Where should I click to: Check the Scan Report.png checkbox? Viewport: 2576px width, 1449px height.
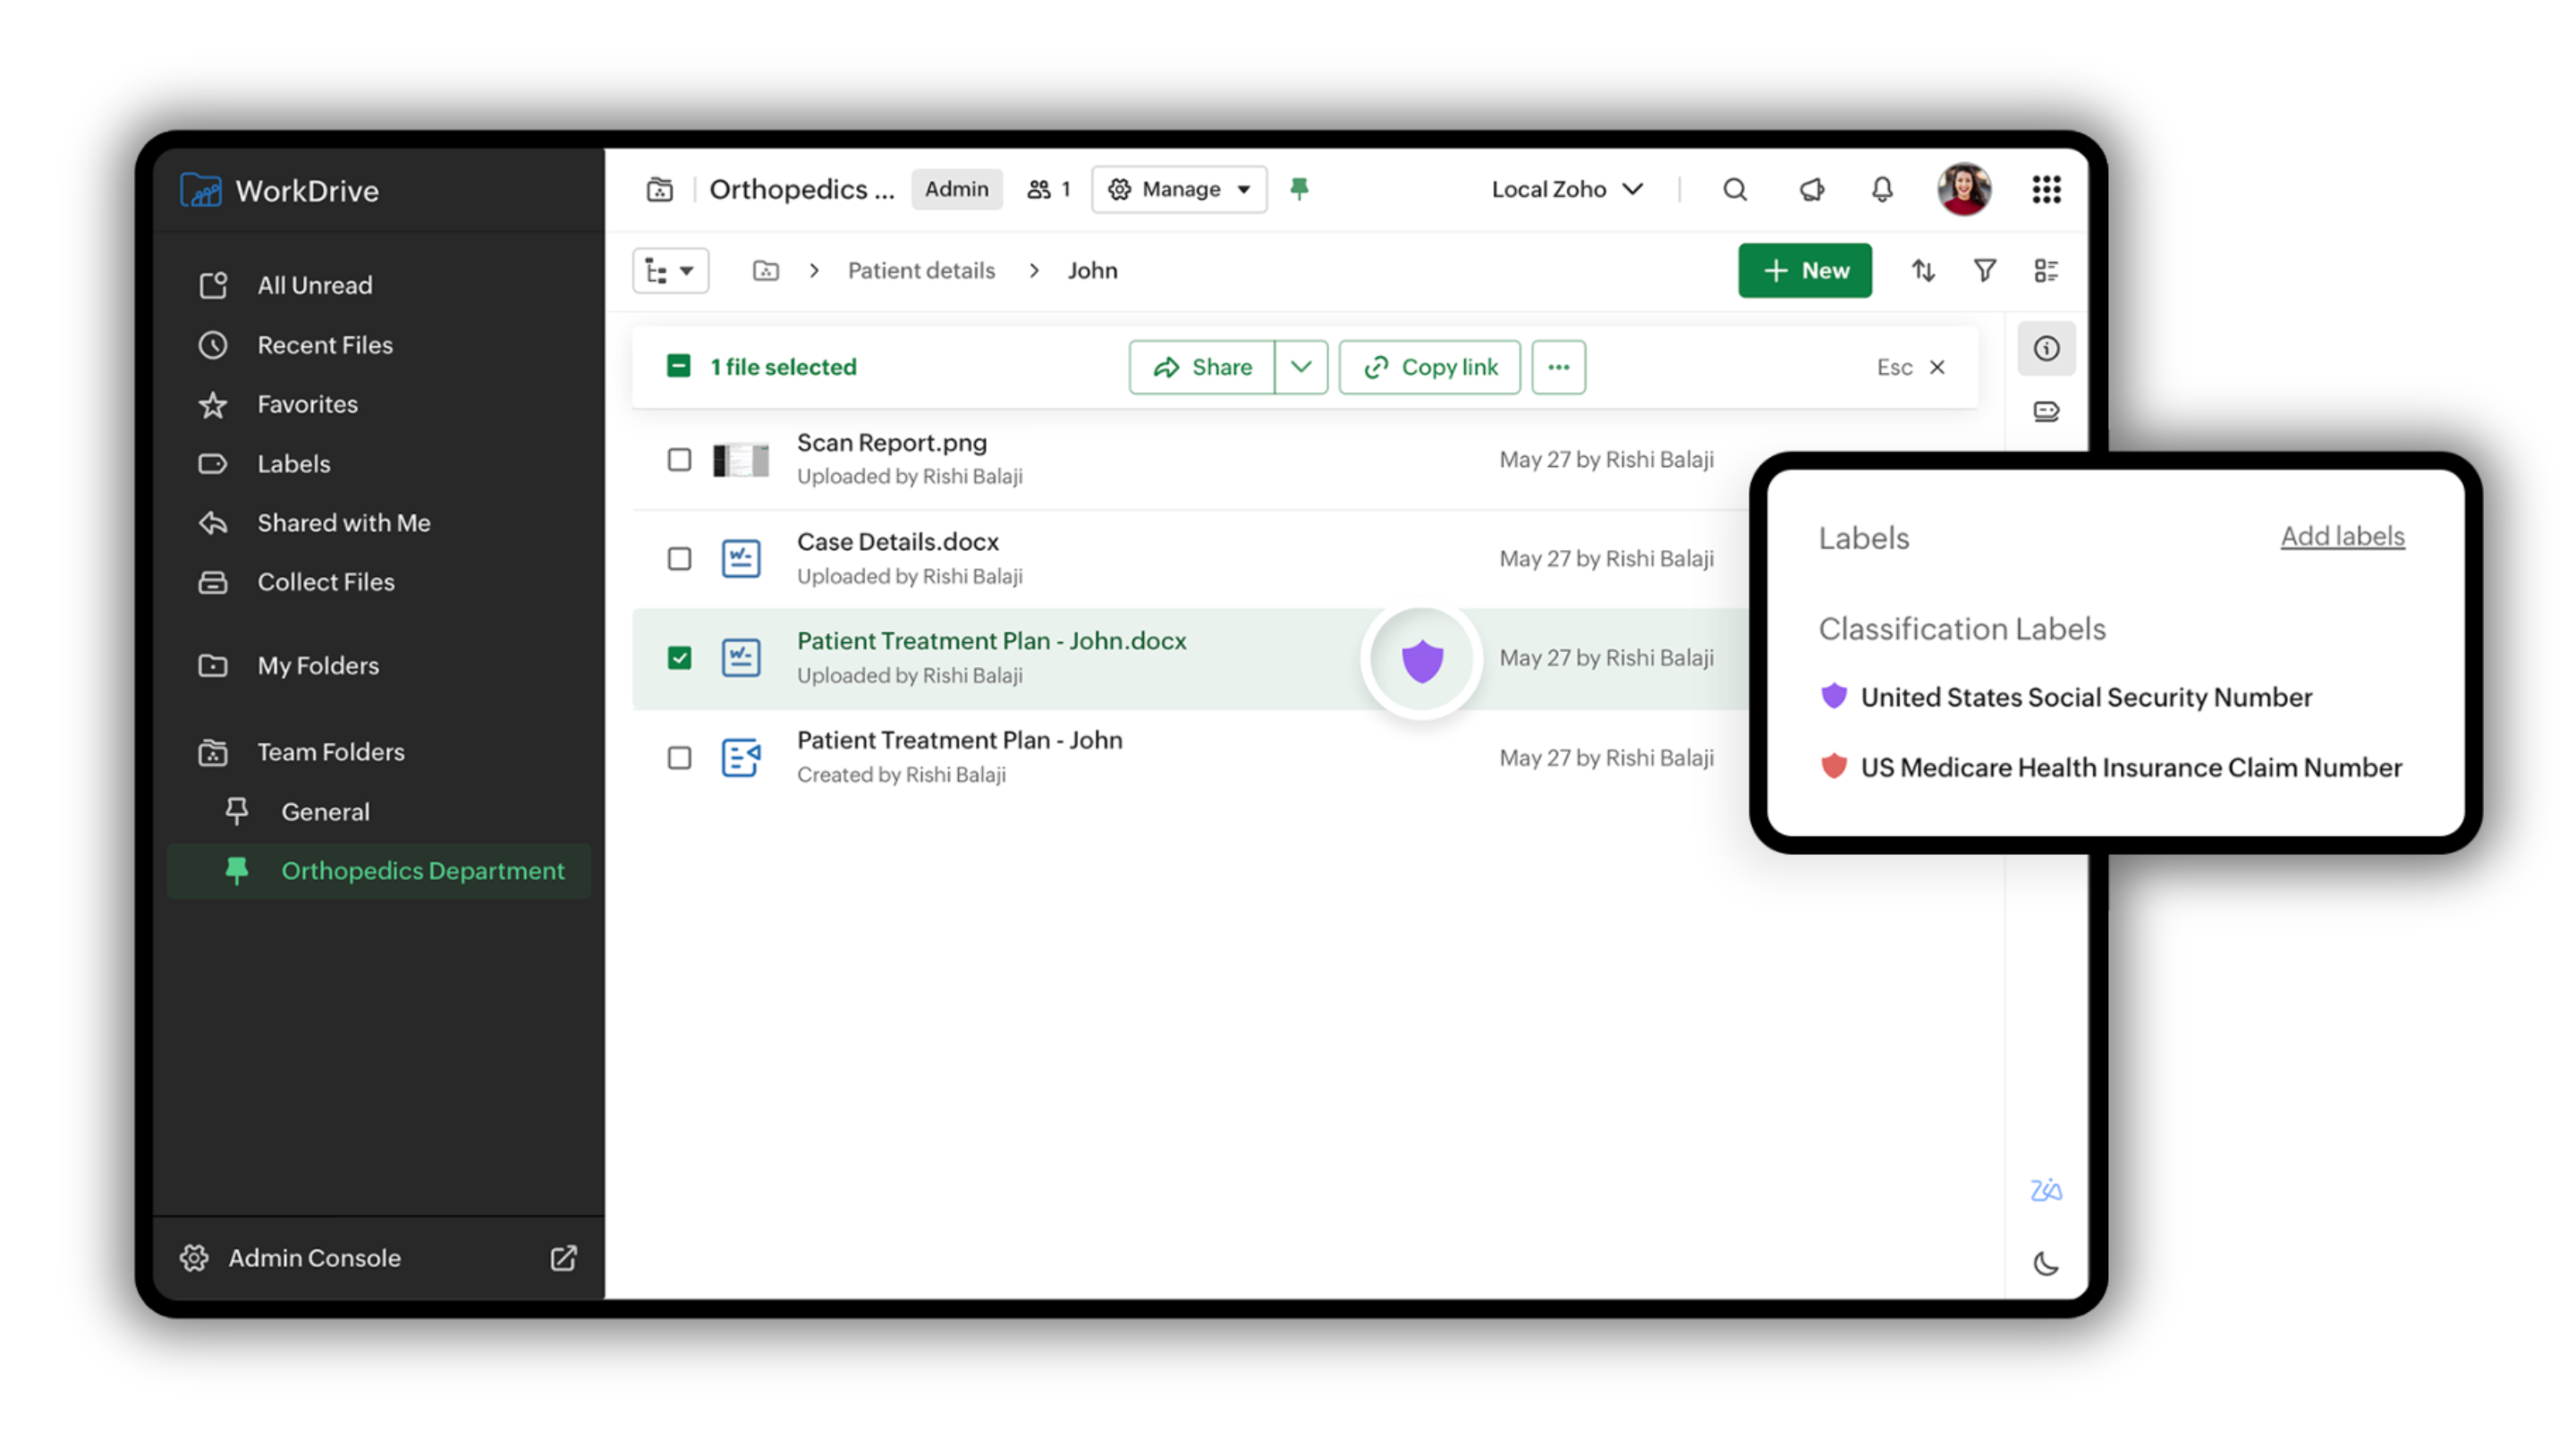pos(679,459)
